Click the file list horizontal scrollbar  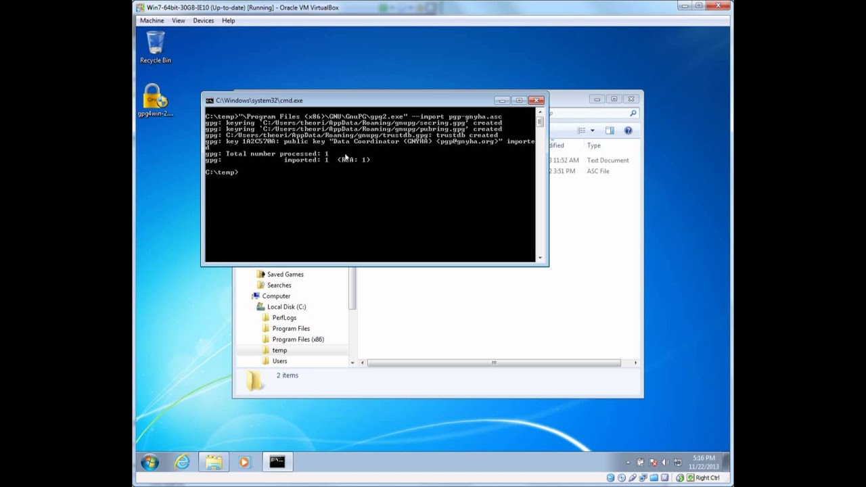[494, 363]
